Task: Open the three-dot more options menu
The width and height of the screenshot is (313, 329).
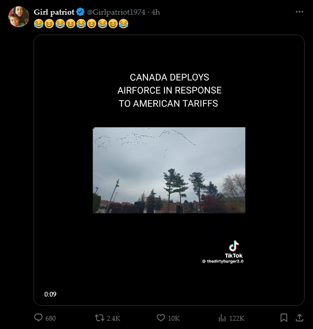Action: (299, 12)
